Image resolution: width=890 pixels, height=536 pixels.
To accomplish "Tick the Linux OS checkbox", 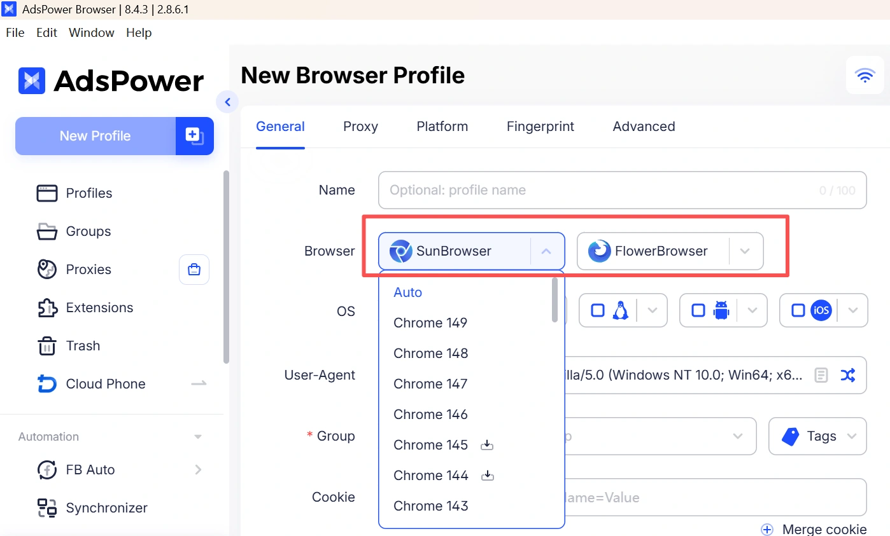I will (598, 310).
